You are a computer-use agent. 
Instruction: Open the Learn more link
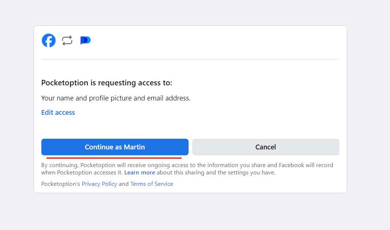point(139,173)
